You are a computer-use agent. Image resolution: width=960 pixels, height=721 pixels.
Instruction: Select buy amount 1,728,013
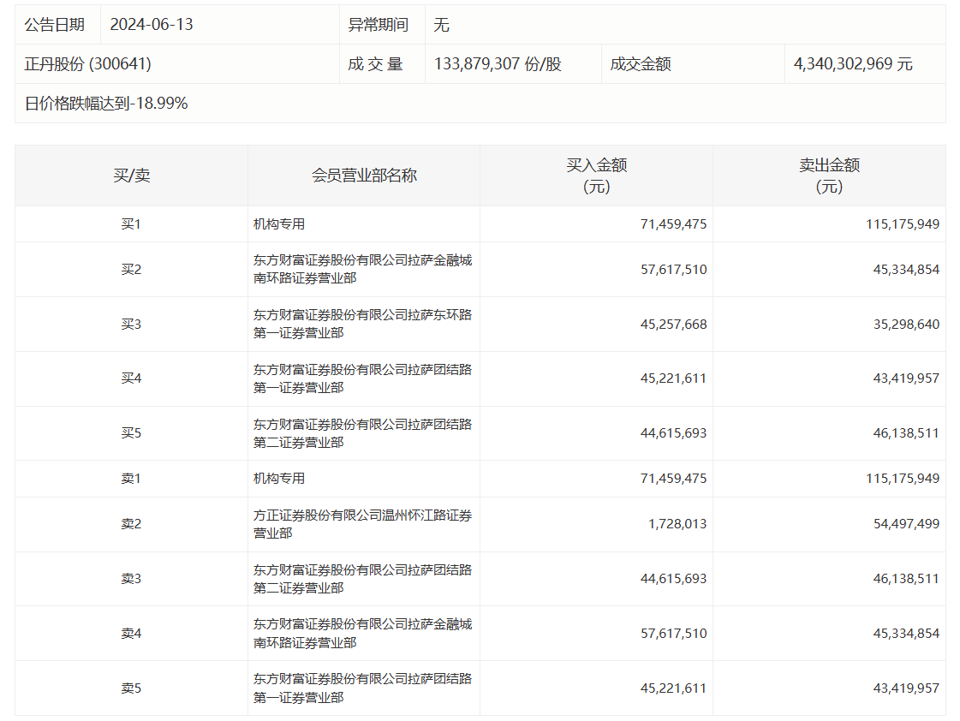pyautogui.click(x=677, y=524)
